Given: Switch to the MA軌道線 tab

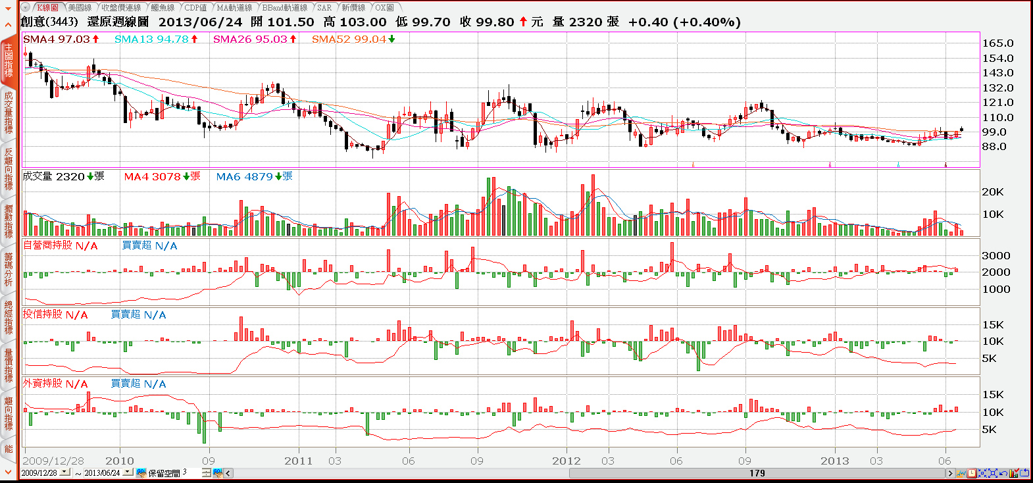Looking at the screenshot, I should pyautogui.click(x=234, y=7).
